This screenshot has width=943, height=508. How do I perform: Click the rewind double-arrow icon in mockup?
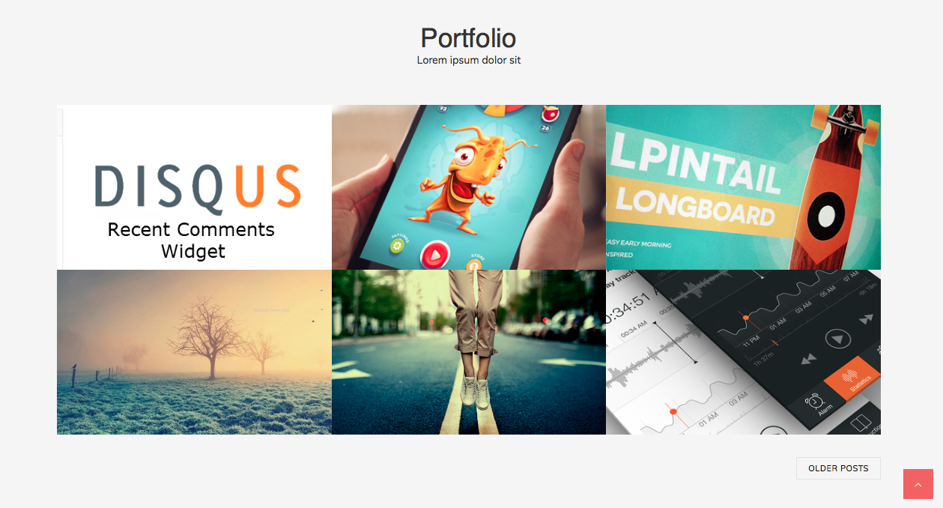(808, 360)
